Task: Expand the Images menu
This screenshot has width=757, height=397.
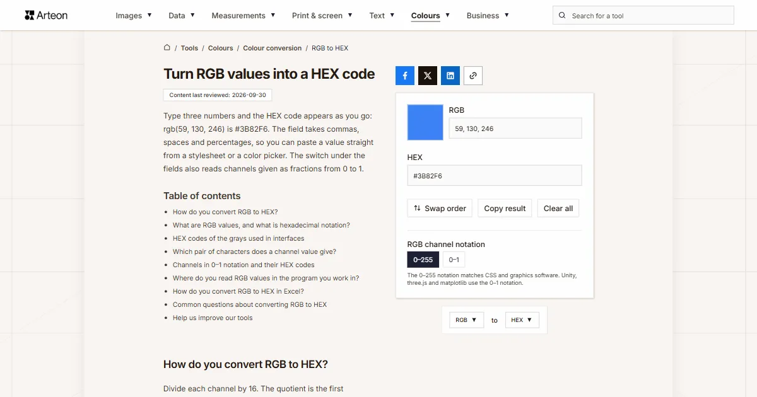Action: tap(134, 15)
